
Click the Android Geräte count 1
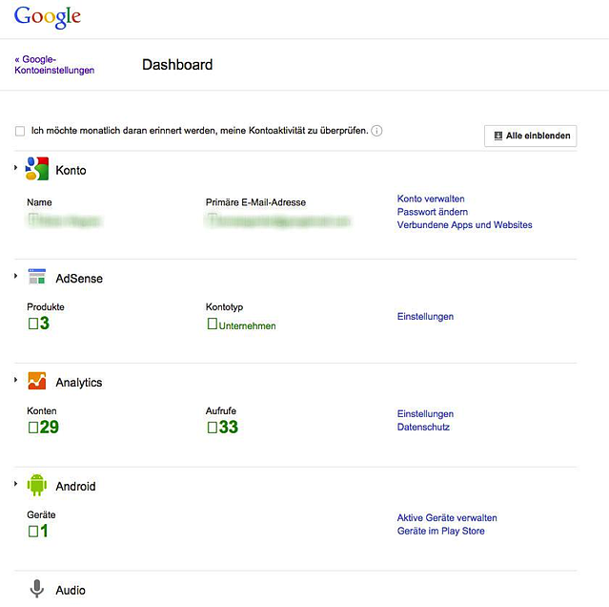[x=38, y=531]
